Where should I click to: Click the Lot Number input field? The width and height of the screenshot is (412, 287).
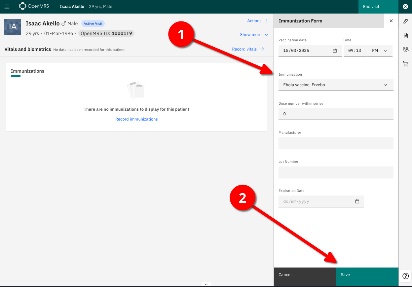click(336, 172)
